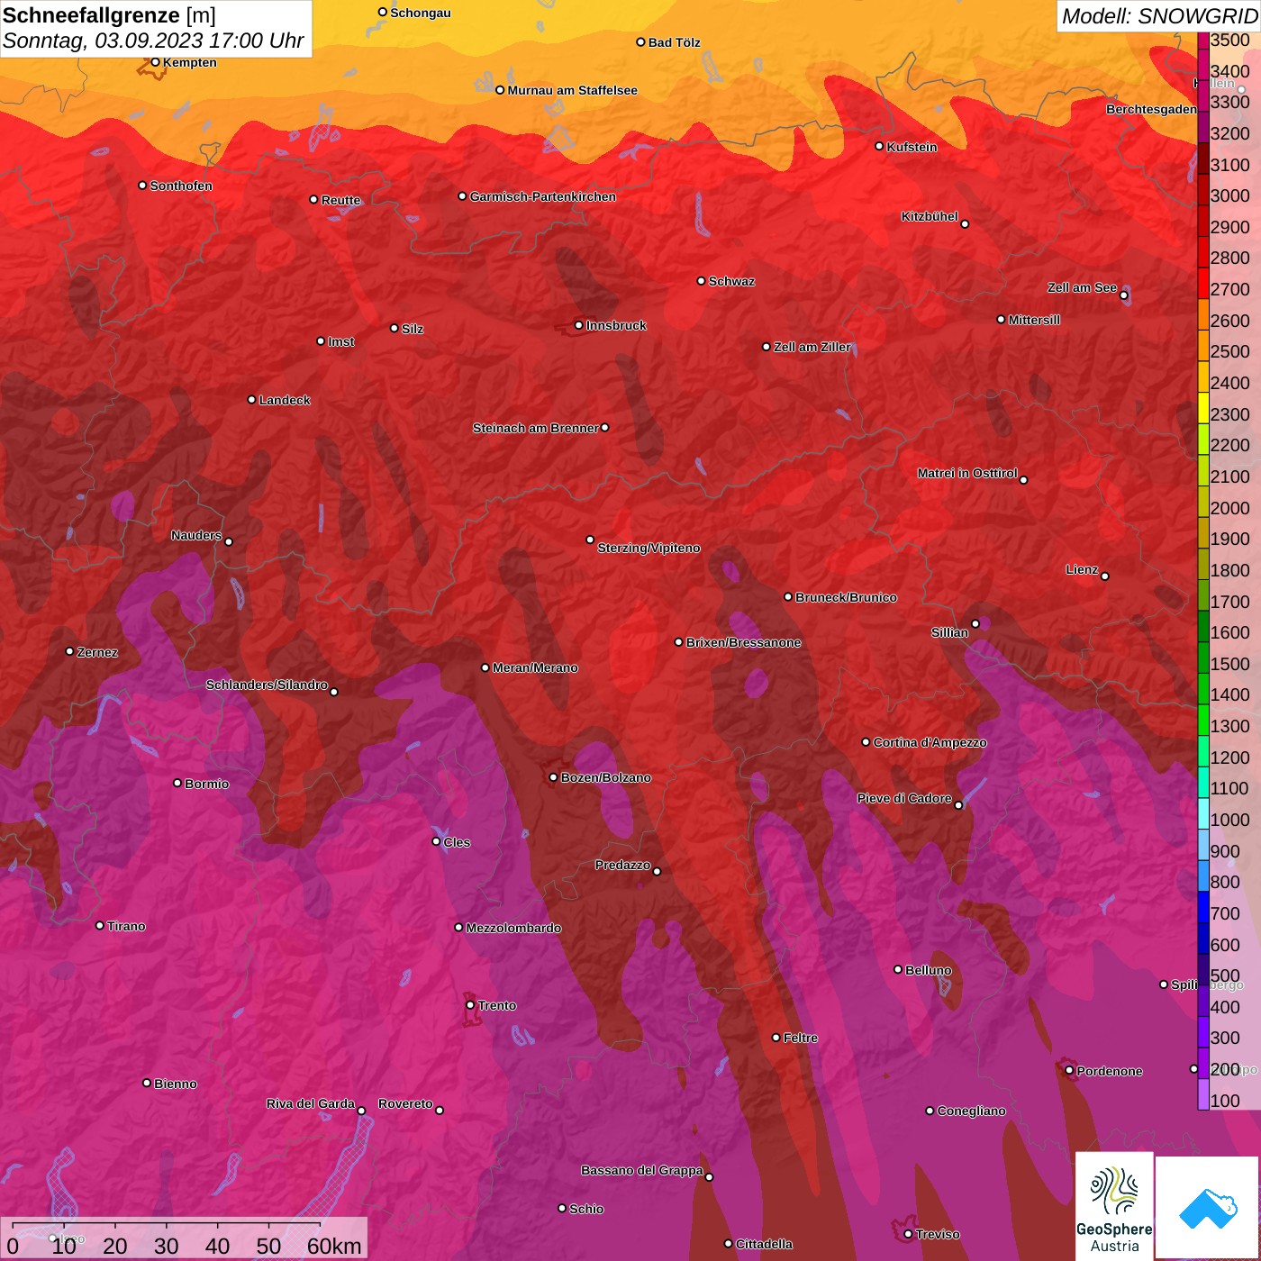Select the Belluno location dot
The width and height of the screenshot is (1261, 1261).
click(898, 970)
